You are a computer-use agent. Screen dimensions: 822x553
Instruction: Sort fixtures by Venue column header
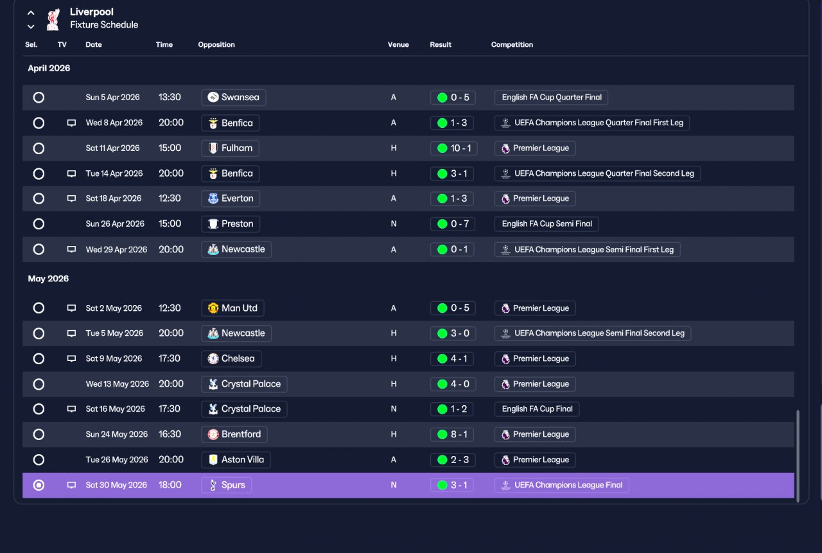[398, 45]
